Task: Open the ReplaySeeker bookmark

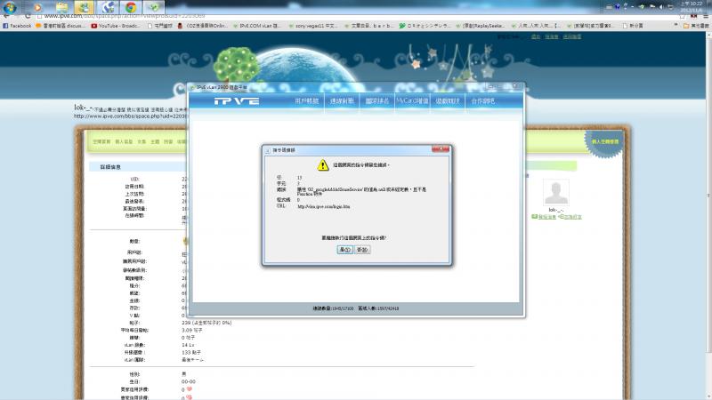Action: point(481,26)
